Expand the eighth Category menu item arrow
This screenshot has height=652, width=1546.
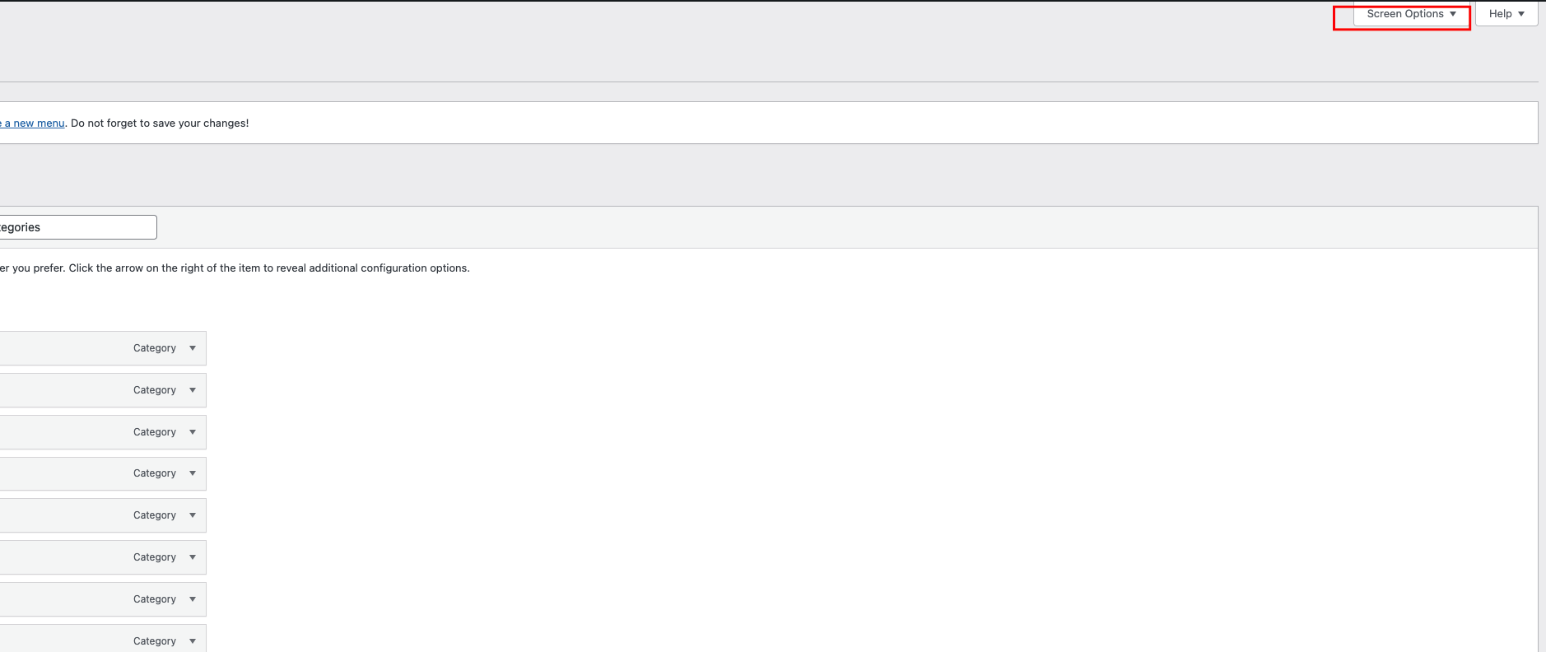pos(193,641)
